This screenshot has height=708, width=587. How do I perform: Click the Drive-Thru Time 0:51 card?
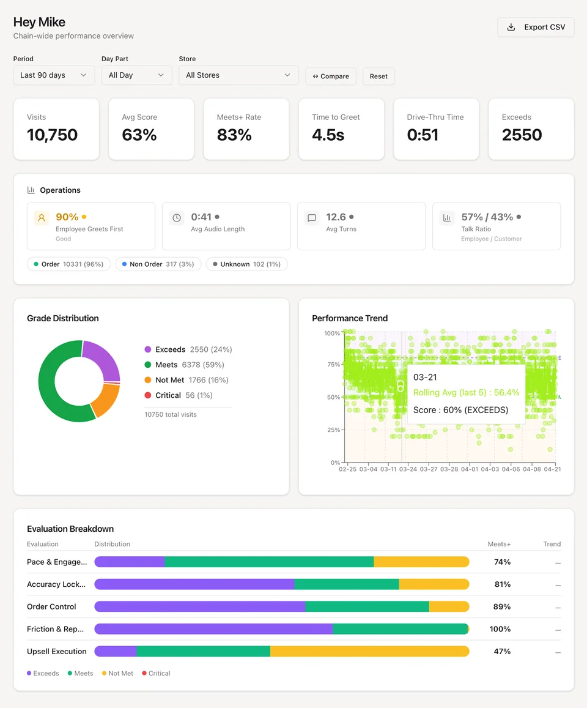(x=437, y=129)
